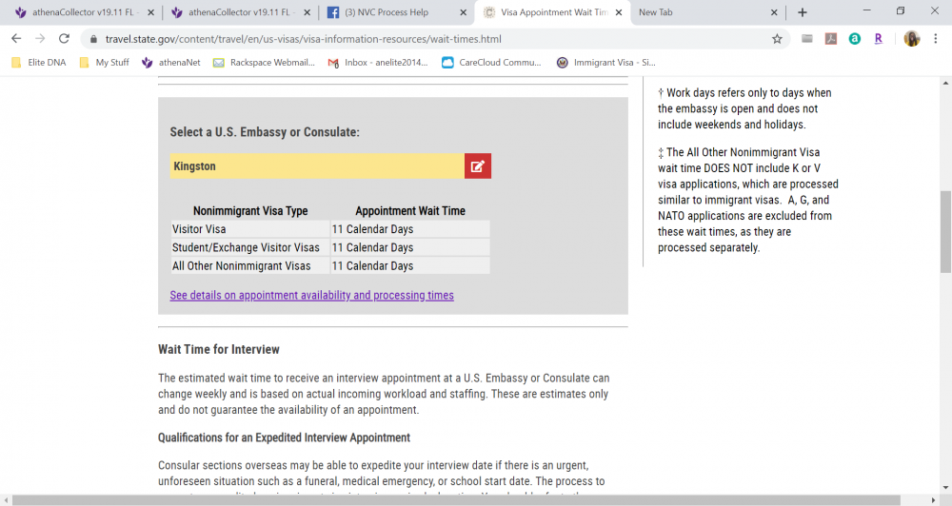Open a new tab with the plus button
This screenshot has height=506, width=952.
click(802, 12)
